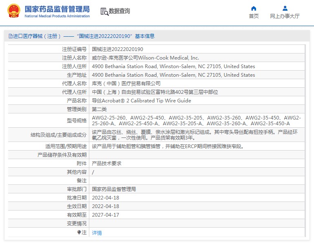The image size is (314, 246).
Task: Click the 网上办事大厅 person icon
Action: (285, 8)
